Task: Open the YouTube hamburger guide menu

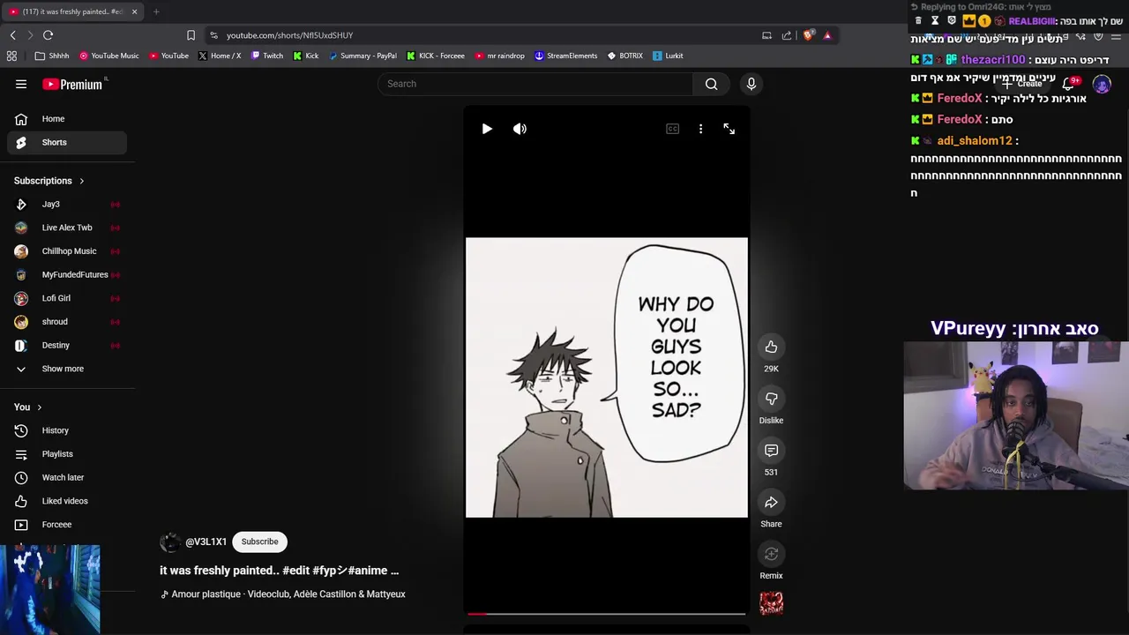Action: 21,84
